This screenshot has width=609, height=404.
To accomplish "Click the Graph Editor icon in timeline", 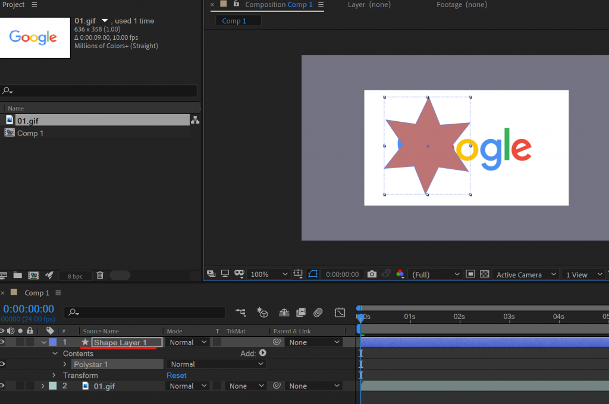I will coord(340,312).
